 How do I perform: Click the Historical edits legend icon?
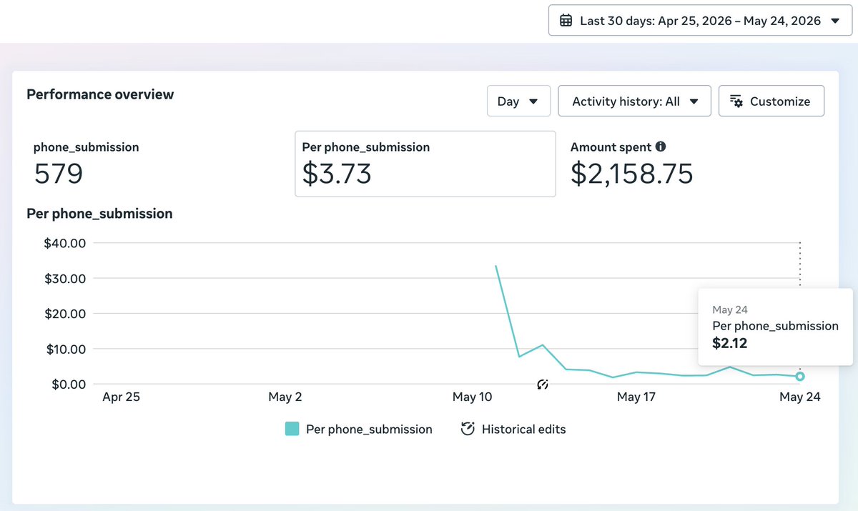(468, 429)
